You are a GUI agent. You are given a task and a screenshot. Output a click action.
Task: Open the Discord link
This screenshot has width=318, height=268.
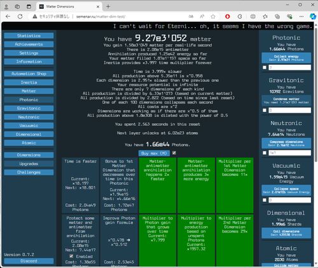[x=29, y=261]
